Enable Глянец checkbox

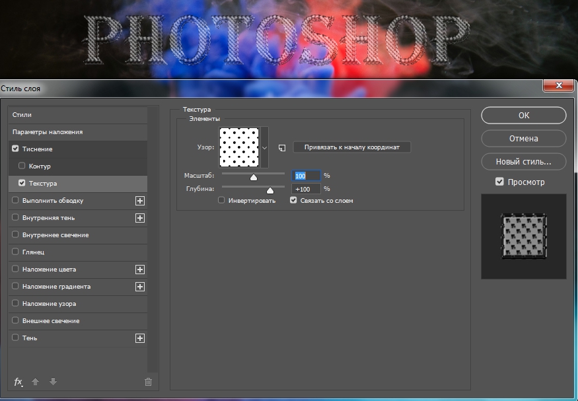[x=15, y=251]
